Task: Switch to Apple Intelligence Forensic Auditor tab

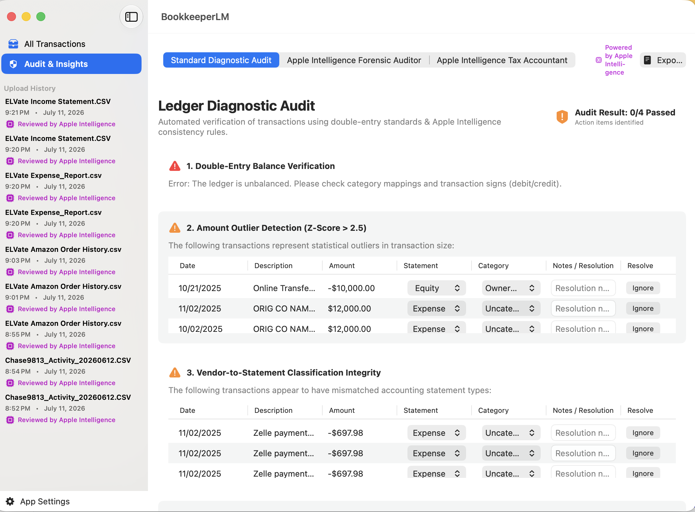Action: click(x=354, y=60)
